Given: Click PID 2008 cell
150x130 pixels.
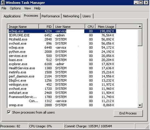Looking at the screenshot, I should (48, 52).
